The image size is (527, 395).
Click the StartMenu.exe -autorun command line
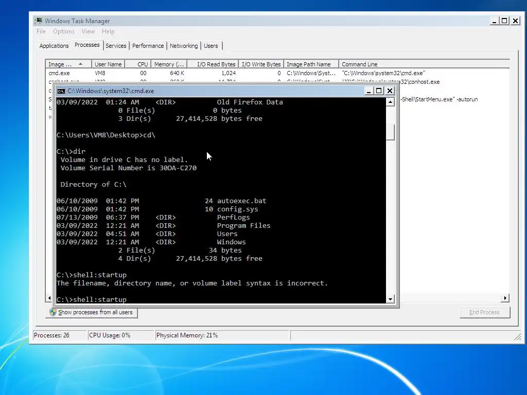point(439,99)
